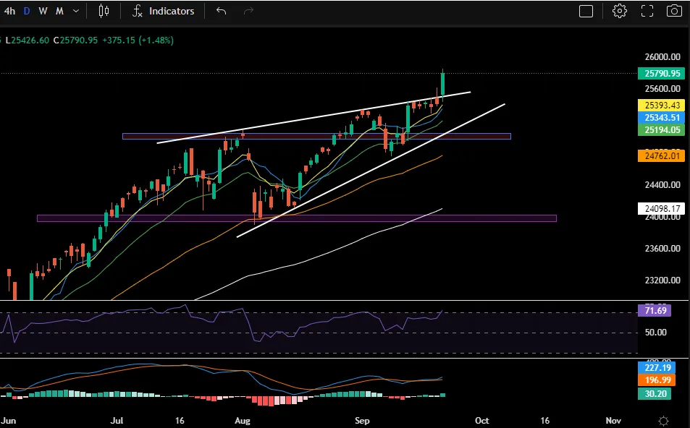Select the upper purple horizontal zone rectangle
690x428 pixels.
316,136
